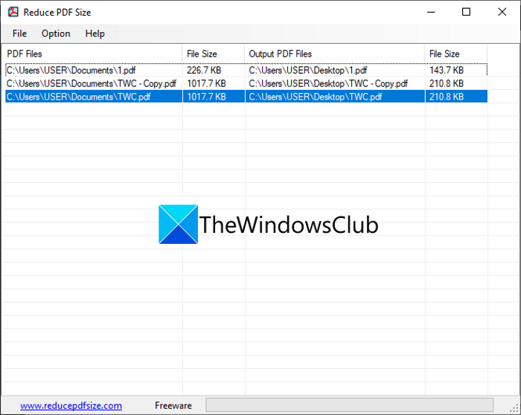Click the 143.7 KB output size cell
Screen dimensions: 521x415
(456, 70)
